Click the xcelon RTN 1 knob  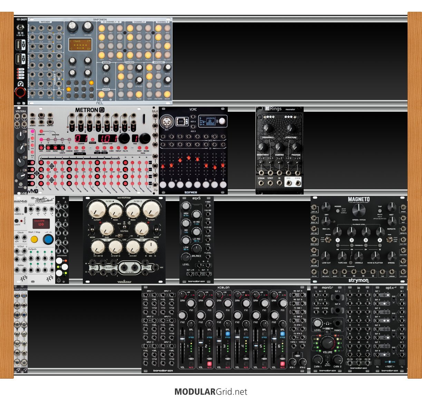[292, 362]
